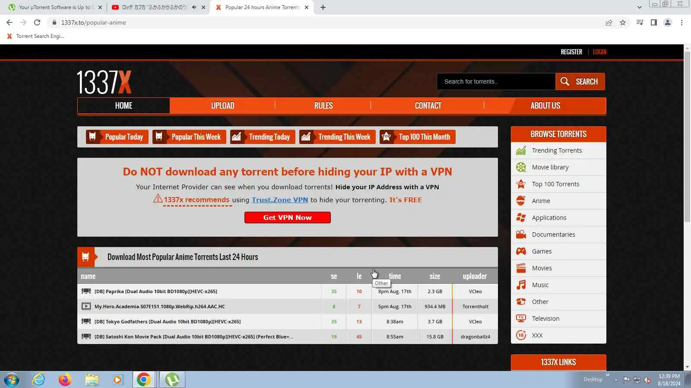Click category icon beside Satoshi Kon Movie Pack
The width and height of the screenshot is (691, 388).
click(86, 337)
